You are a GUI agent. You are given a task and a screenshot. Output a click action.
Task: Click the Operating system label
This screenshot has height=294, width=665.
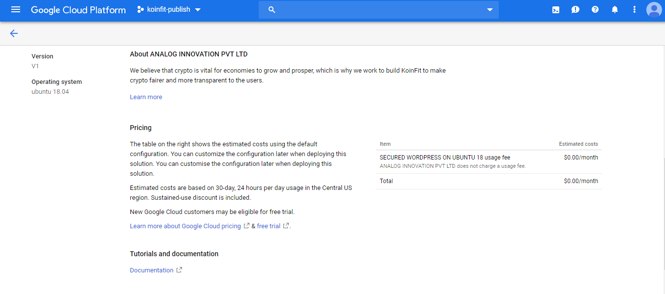coord(57,82)
